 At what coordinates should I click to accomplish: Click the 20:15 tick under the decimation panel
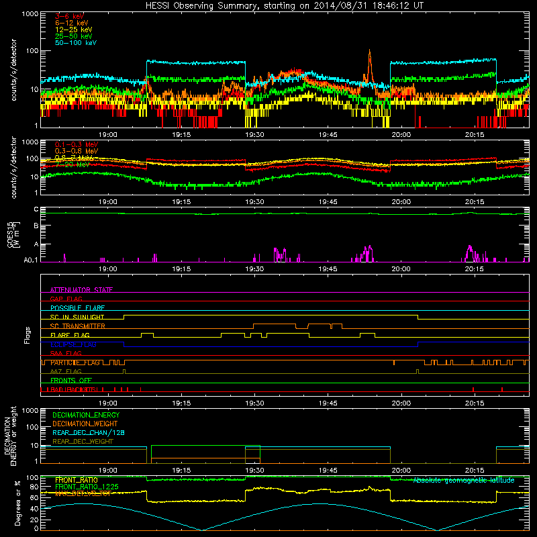coord(475,471)
